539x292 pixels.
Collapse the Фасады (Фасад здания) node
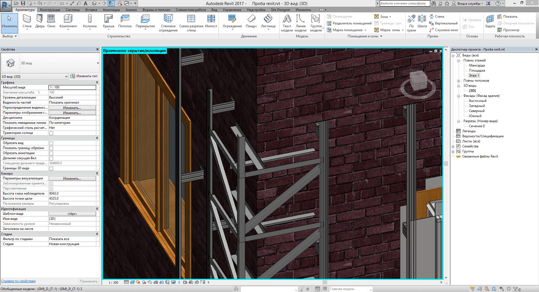458,96
